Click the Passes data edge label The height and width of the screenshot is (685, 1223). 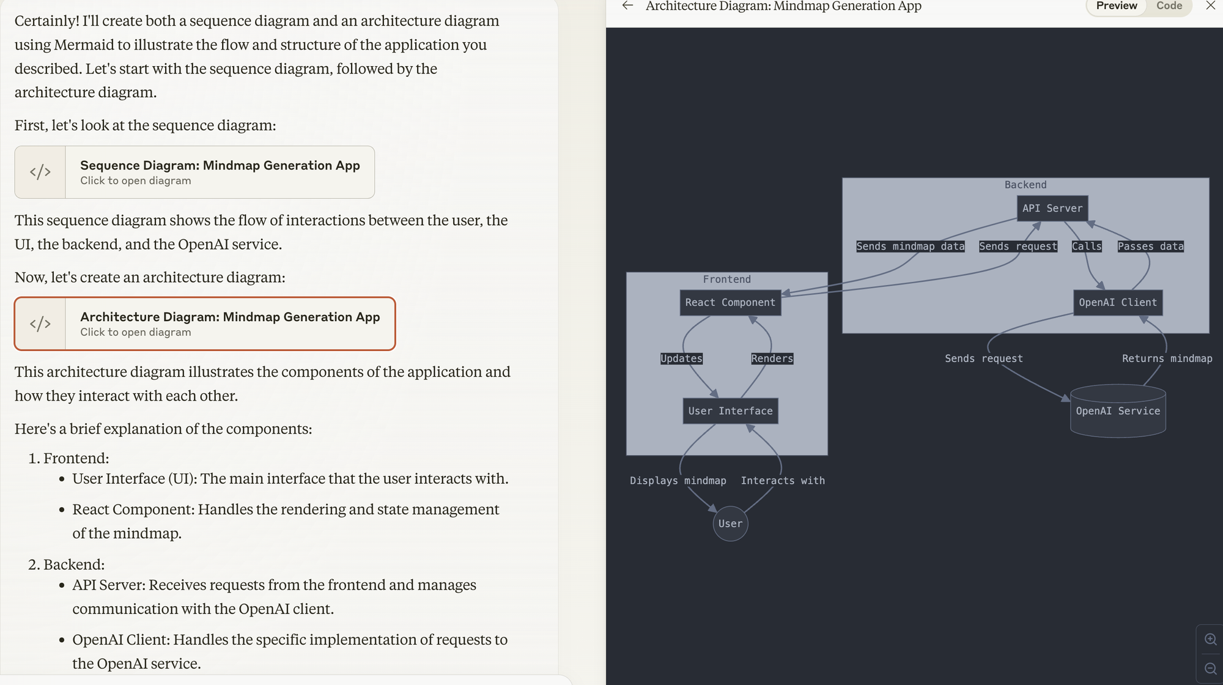pos(1150,246)
